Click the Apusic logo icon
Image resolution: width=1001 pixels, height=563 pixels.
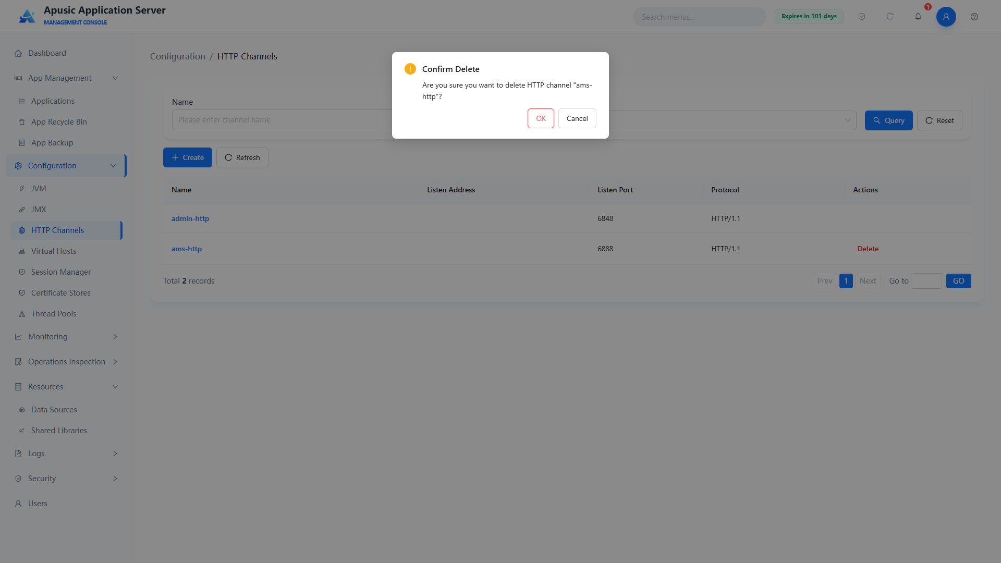pyautogui.click(x=27, y=16)
